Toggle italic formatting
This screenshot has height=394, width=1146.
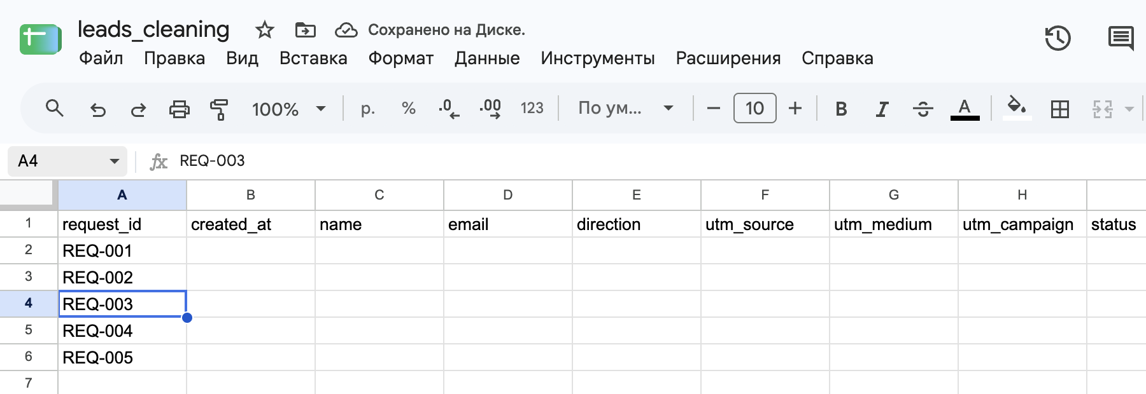point(882,109)
